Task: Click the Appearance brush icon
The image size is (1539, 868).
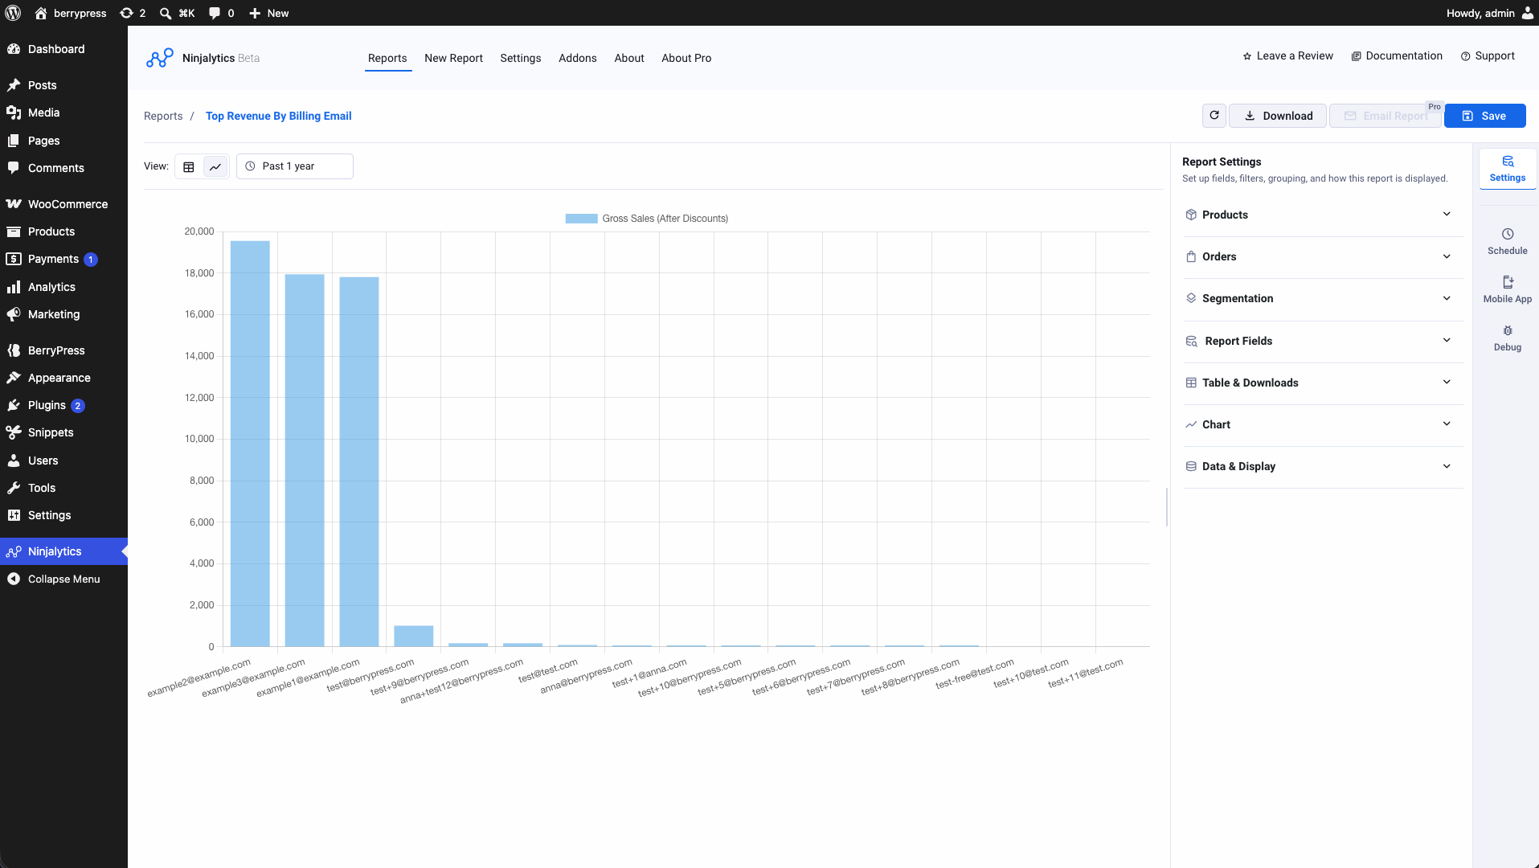Action: (14, 378)
